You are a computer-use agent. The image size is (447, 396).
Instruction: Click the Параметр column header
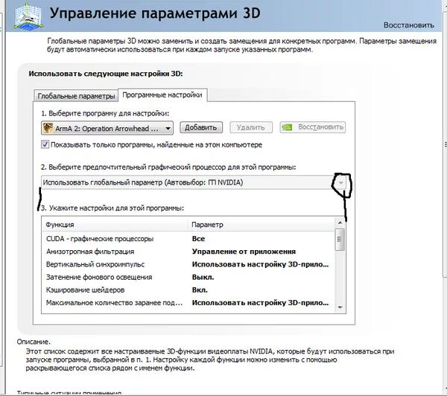coord(261,225)
